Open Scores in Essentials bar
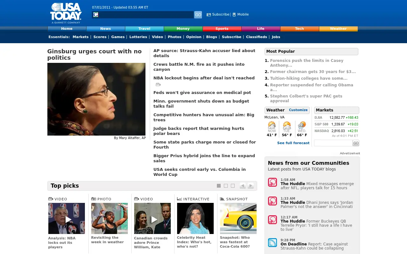The width and height of the screenshot is (407, 254). point(100,37)
